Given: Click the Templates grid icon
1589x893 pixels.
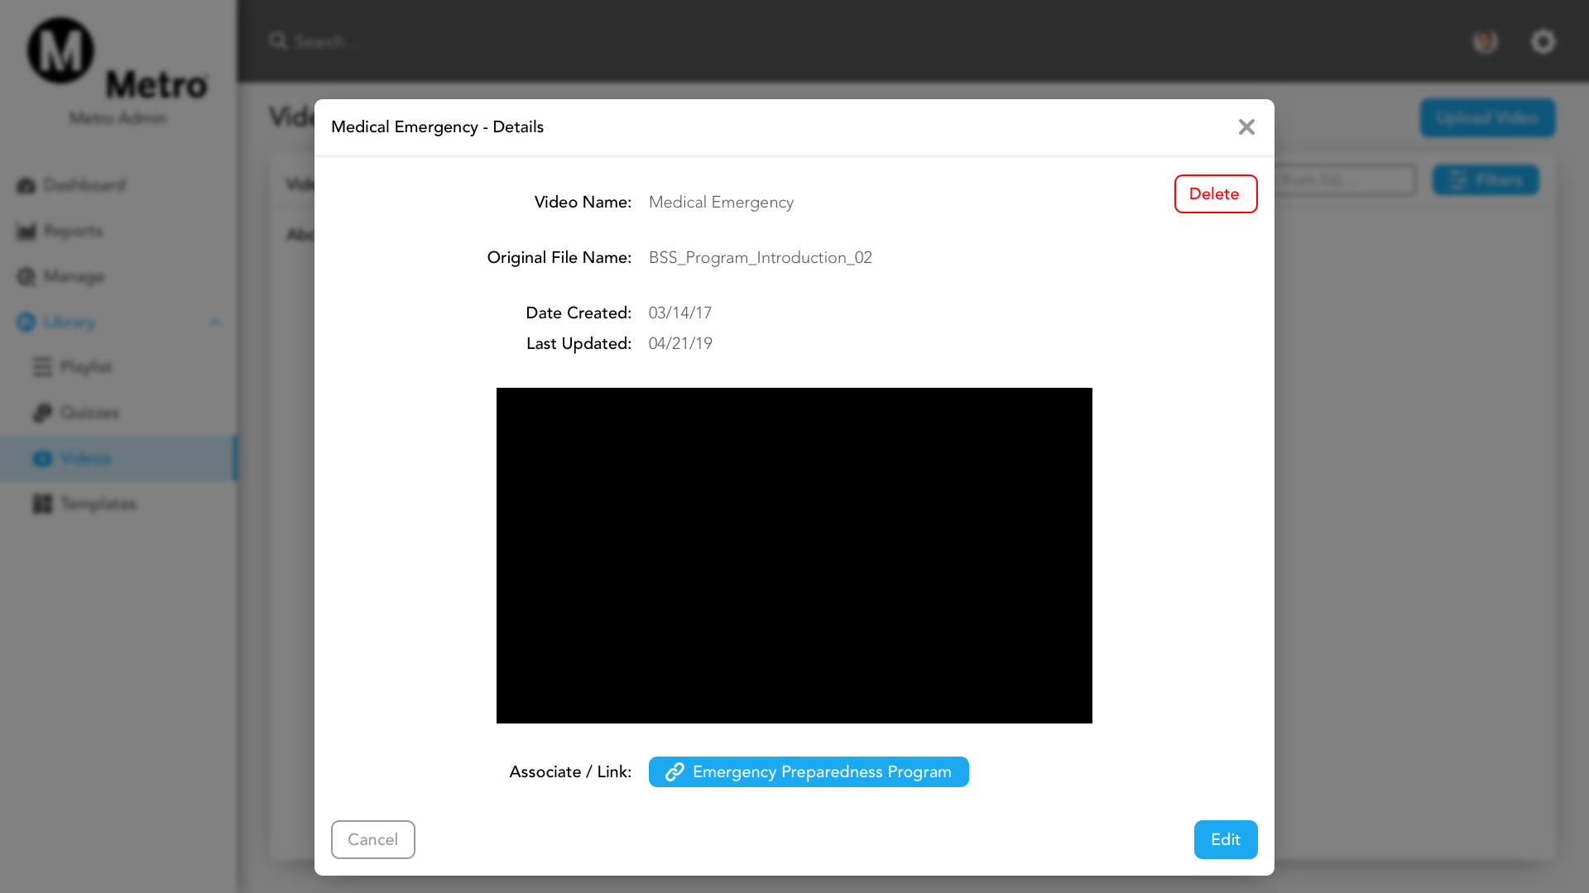Looking at the screenshot, I should (42, 504).
